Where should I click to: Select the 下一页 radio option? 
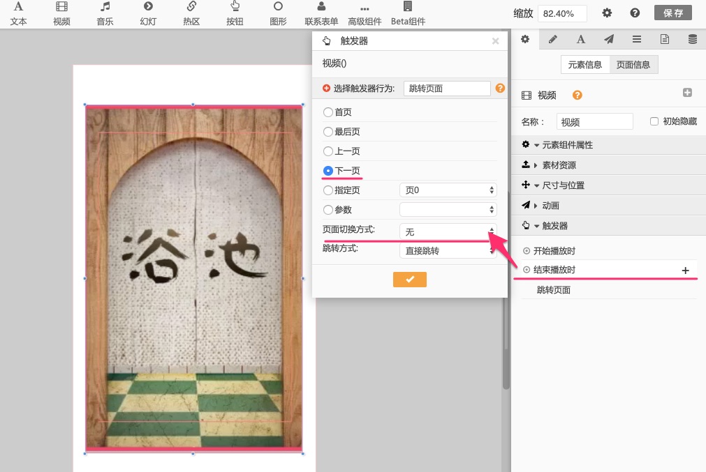pyautogui.click(x=328, y=171)
